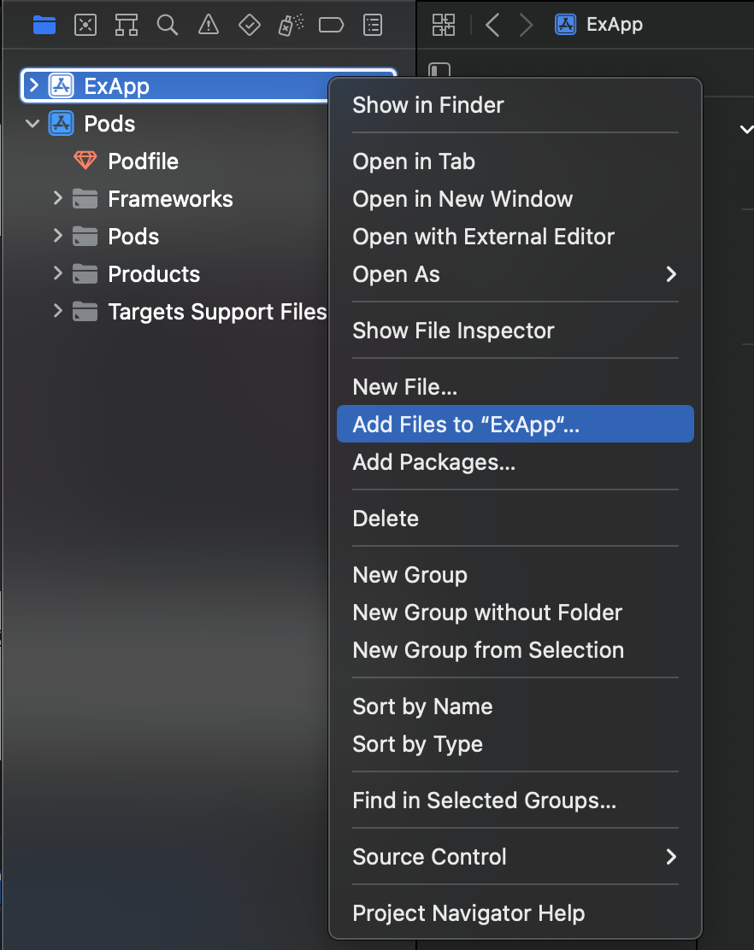The image size is (754, 950).
Task: Open the Find navigator magnifier icon
Action: point(168,25)
